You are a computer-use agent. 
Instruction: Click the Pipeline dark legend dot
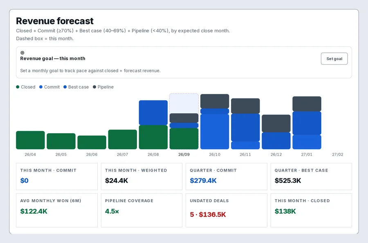click(94, 87)
